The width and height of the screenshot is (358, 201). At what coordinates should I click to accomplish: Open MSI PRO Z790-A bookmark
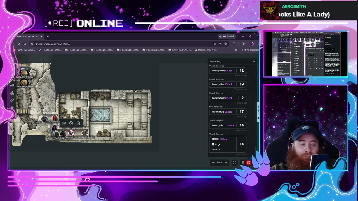pyautogui.click(x=206, y=50)
